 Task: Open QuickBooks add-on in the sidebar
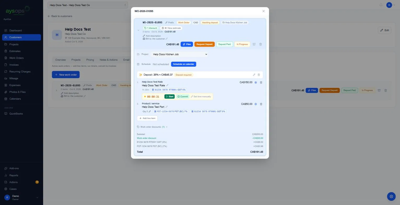pyautogui.click(x=21, y=114)
